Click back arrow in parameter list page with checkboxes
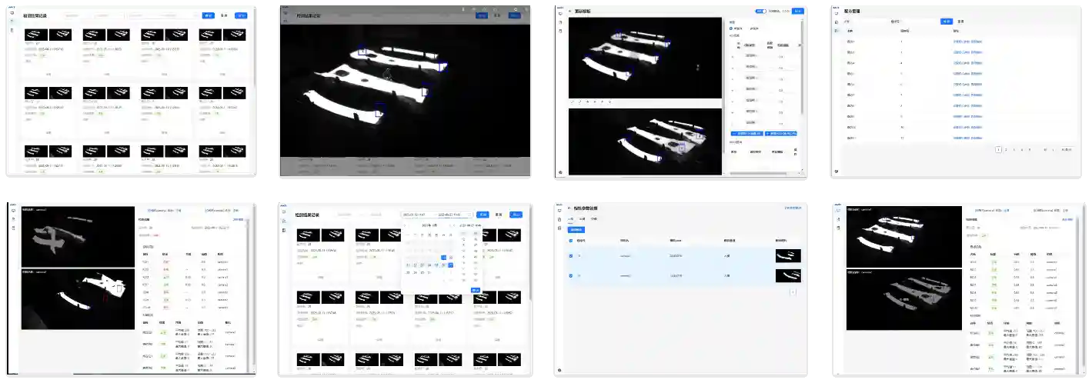The image size is (1092, 383). click(x=570, y=208)
